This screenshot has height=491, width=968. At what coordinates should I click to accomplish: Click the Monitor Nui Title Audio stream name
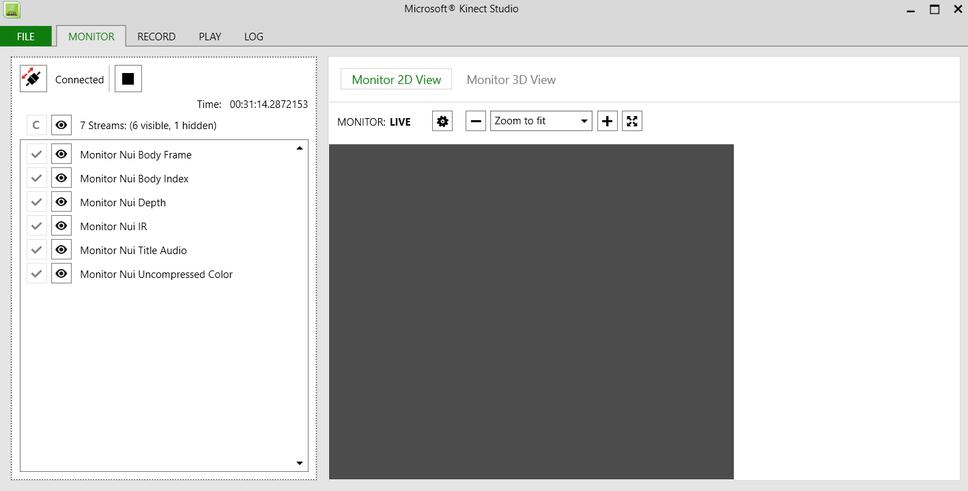[x=133, y=250]
